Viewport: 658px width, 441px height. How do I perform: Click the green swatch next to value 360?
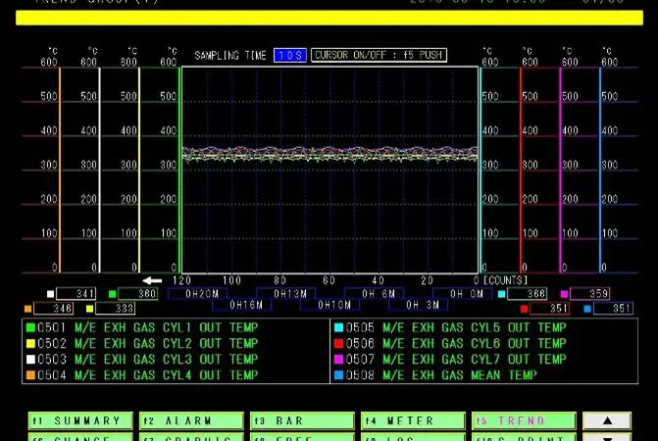coord(112,294)
